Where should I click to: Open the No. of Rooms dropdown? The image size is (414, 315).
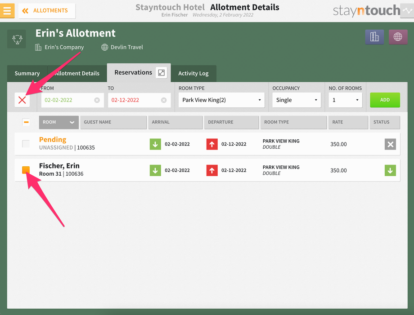(345, 100)
